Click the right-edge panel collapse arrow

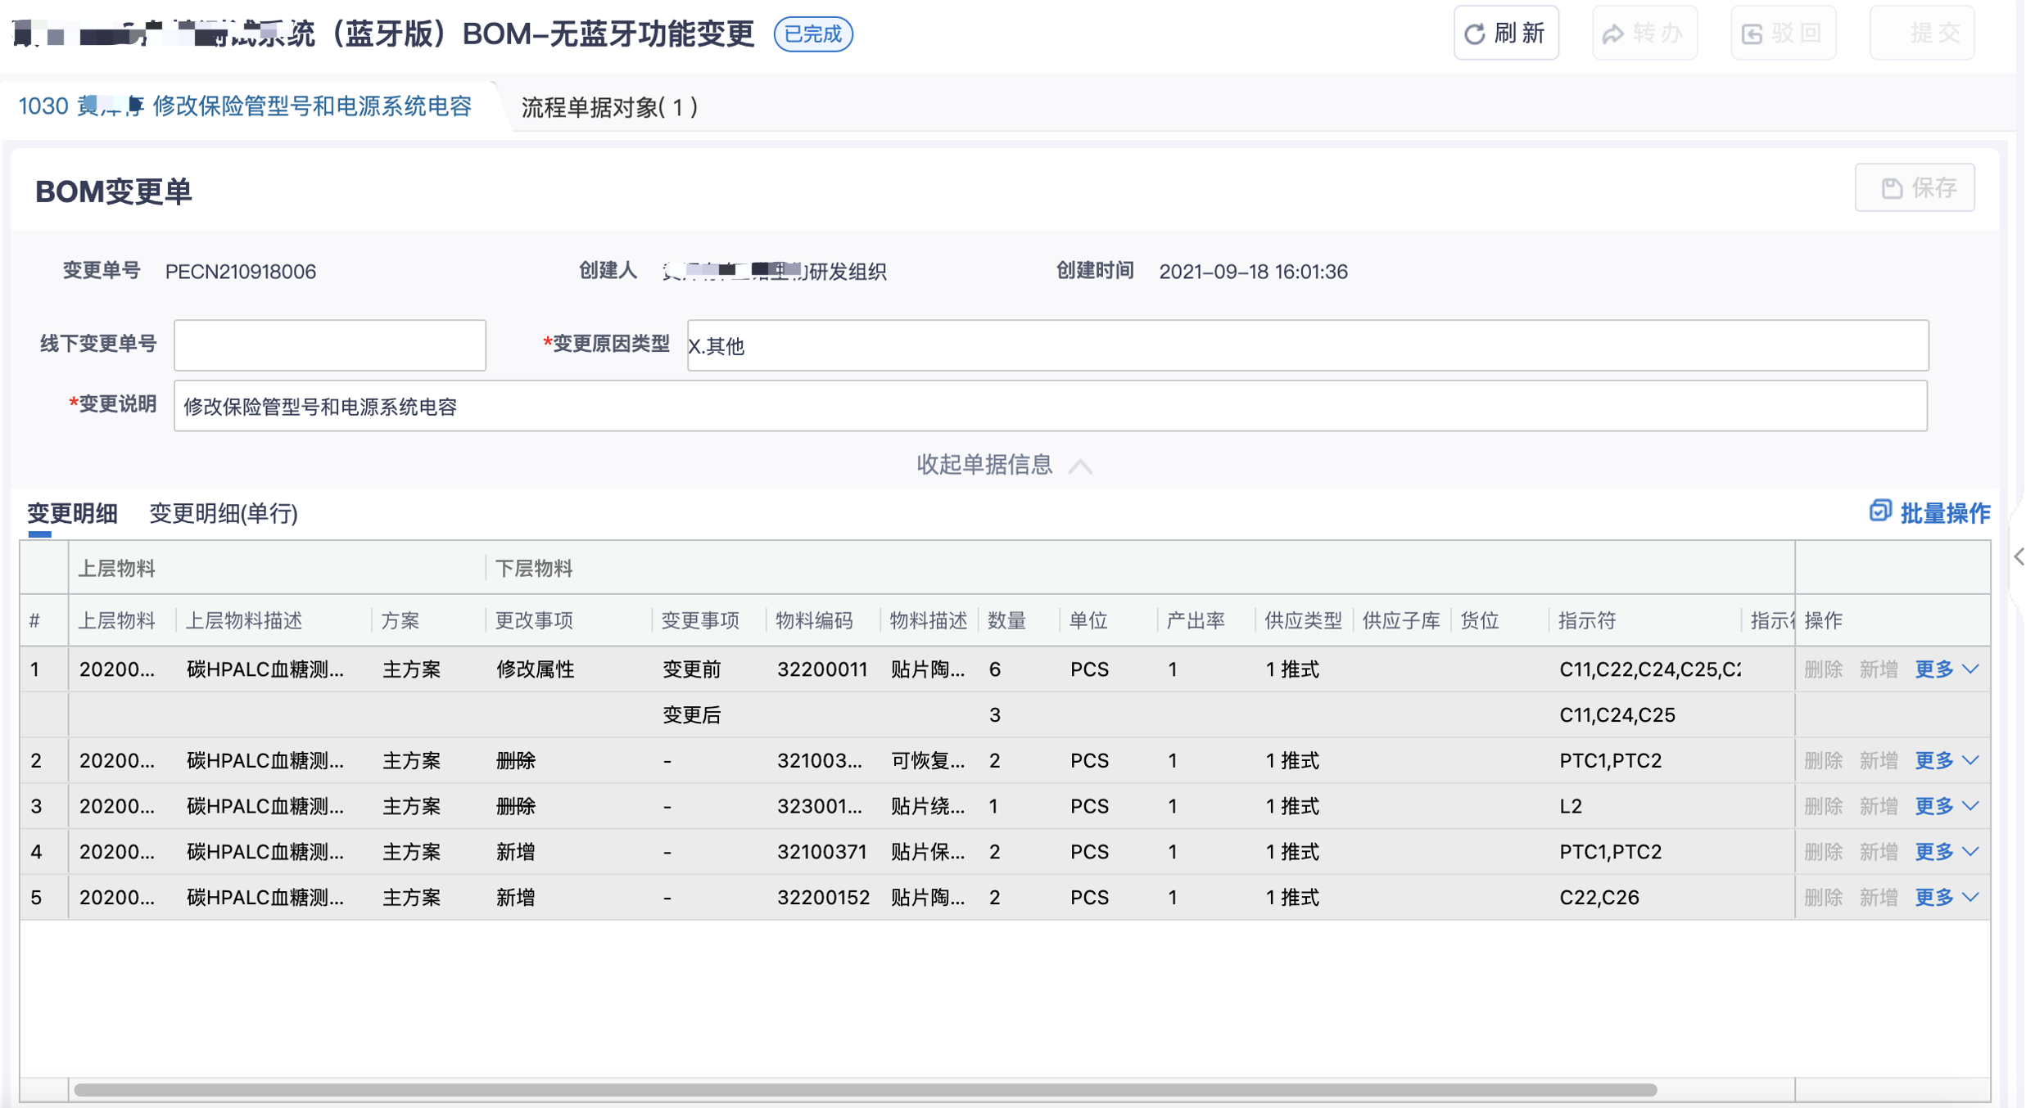[x=2018, y=557]
